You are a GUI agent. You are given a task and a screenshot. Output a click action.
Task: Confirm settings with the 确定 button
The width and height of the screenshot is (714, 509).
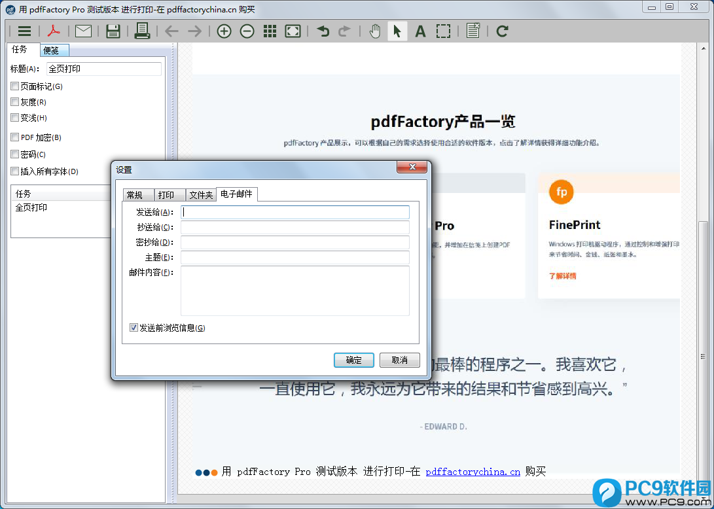coord(354,360)
